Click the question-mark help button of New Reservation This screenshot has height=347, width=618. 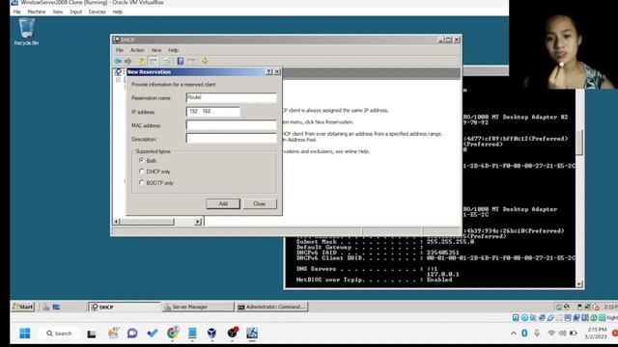click(x=268, y=72)
